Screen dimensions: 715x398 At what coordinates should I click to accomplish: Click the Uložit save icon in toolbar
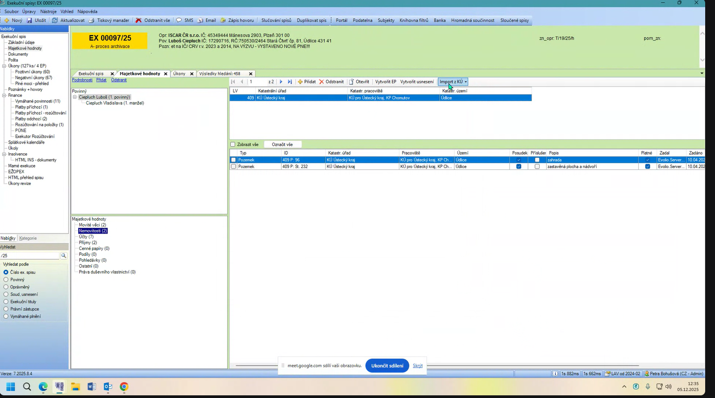click(x=29, y=21)
